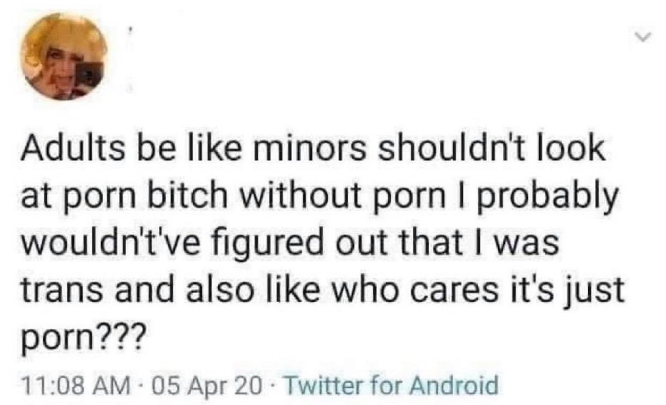Click the 11:08 AM timestamp
Viewport: 666px width, 405px height.
pos(75,386)
